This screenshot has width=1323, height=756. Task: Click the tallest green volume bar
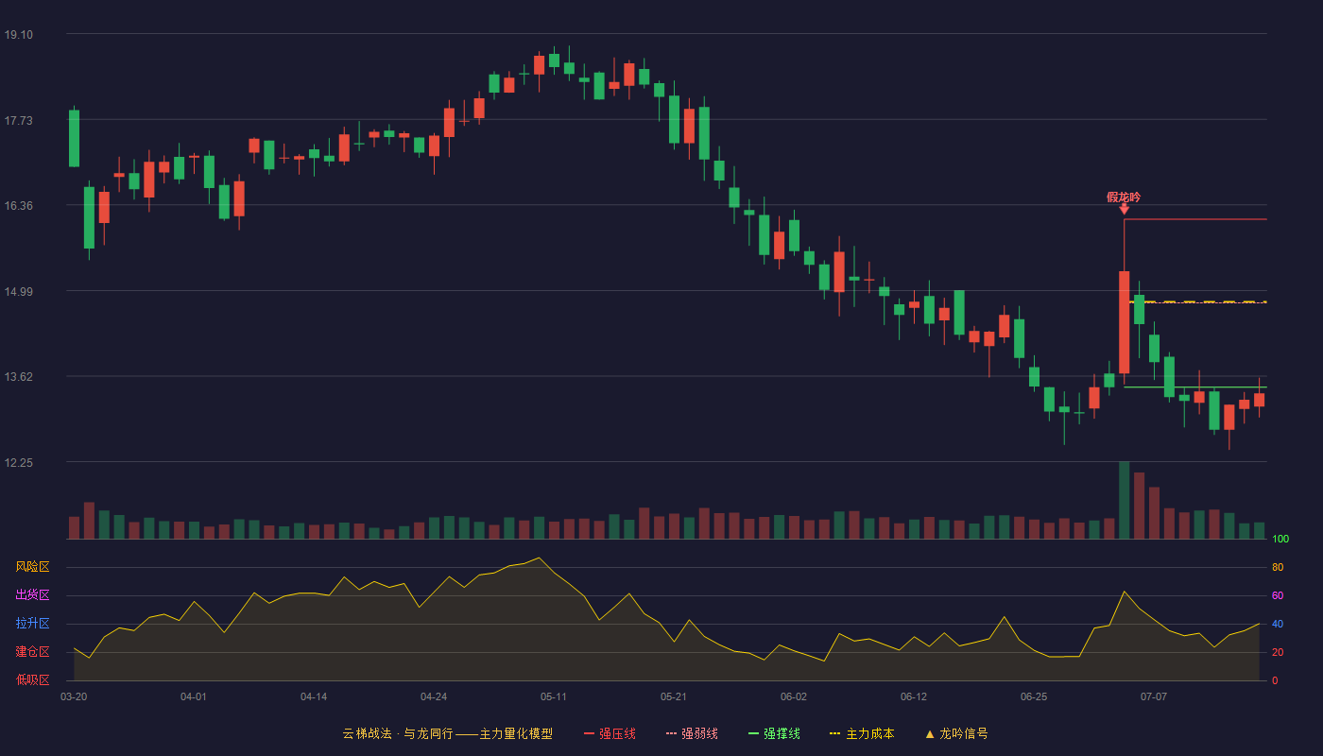[1125, 500]
